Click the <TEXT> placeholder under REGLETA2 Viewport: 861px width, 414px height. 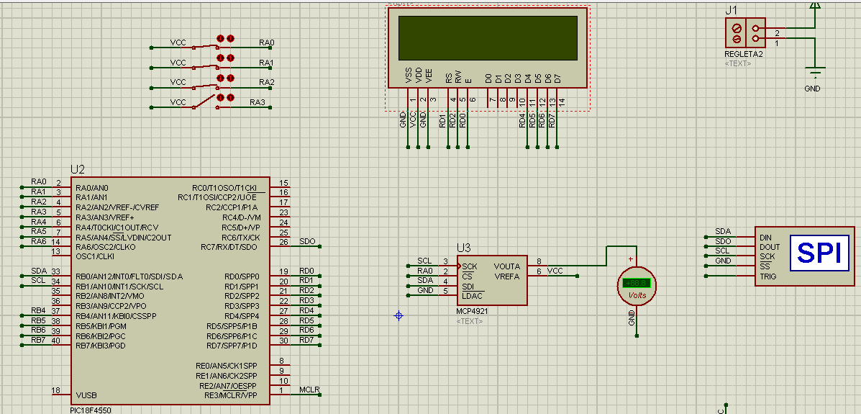737,64
